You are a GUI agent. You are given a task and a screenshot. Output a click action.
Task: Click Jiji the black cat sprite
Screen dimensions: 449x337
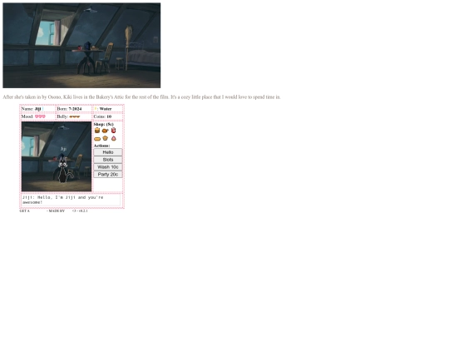63,170
